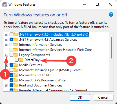Click the OK button
This screenshot has width=117, height=104.
click(x=80, y=97)
